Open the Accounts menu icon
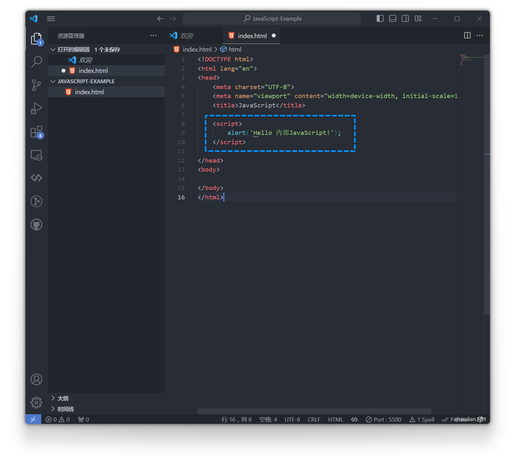The height and width of the screenshot is (460, 516). [x=36, y=379]
